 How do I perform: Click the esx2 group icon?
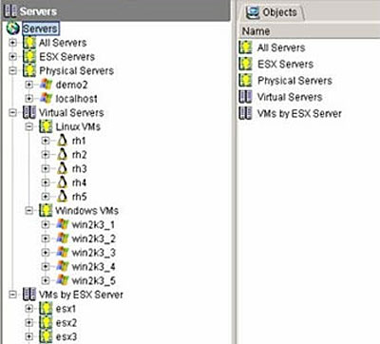click(x=46, y=322)
